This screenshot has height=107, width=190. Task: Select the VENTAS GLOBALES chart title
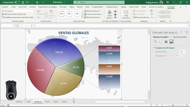click(74, 33)
